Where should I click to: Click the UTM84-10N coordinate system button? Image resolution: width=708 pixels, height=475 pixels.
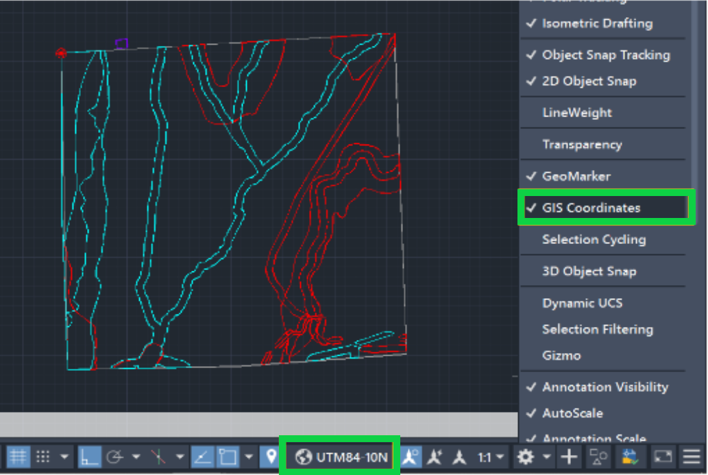click(340, 456)
